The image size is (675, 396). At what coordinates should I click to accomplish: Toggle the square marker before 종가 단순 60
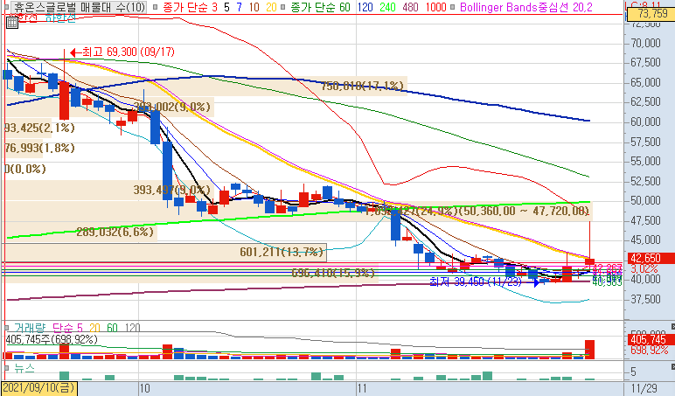[282, 7]
